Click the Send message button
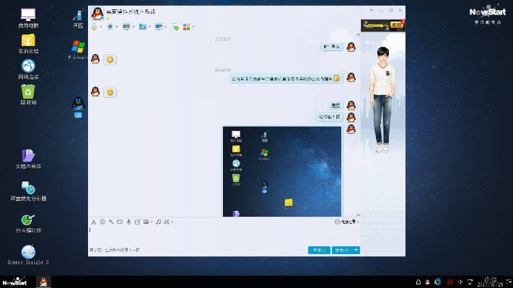The image size is (513, 288). pos(341,250)
